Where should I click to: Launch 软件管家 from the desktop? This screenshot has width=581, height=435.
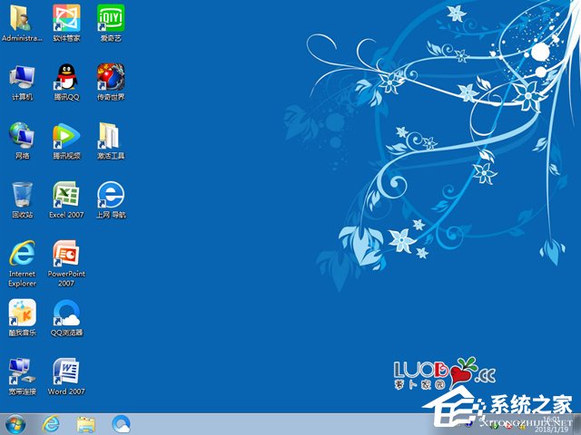point(66,18)
